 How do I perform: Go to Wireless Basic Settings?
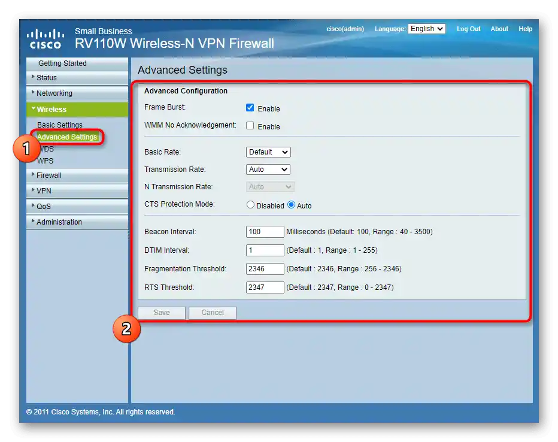point(60,125)
